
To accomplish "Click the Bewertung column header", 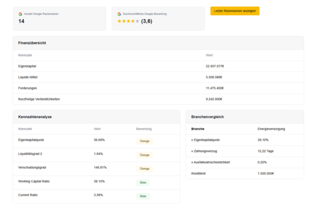I will coord(144,129).
